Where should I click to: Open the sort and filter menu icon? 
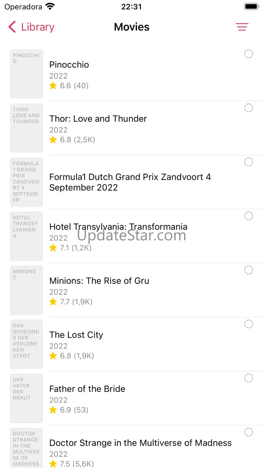[242, 27]
